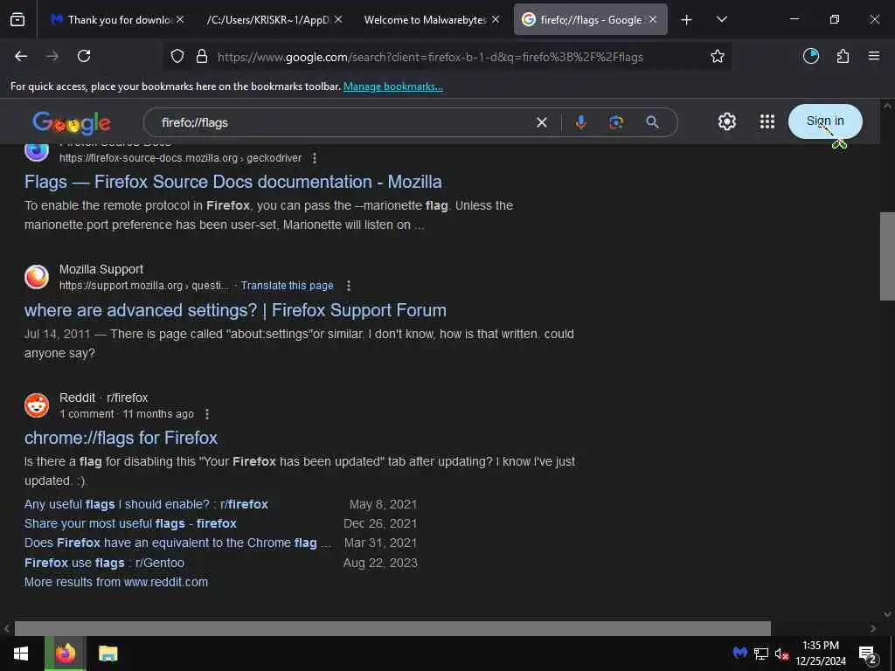Go back to previous page
This screenshot has height=671, width=895.
pos(21,56)
